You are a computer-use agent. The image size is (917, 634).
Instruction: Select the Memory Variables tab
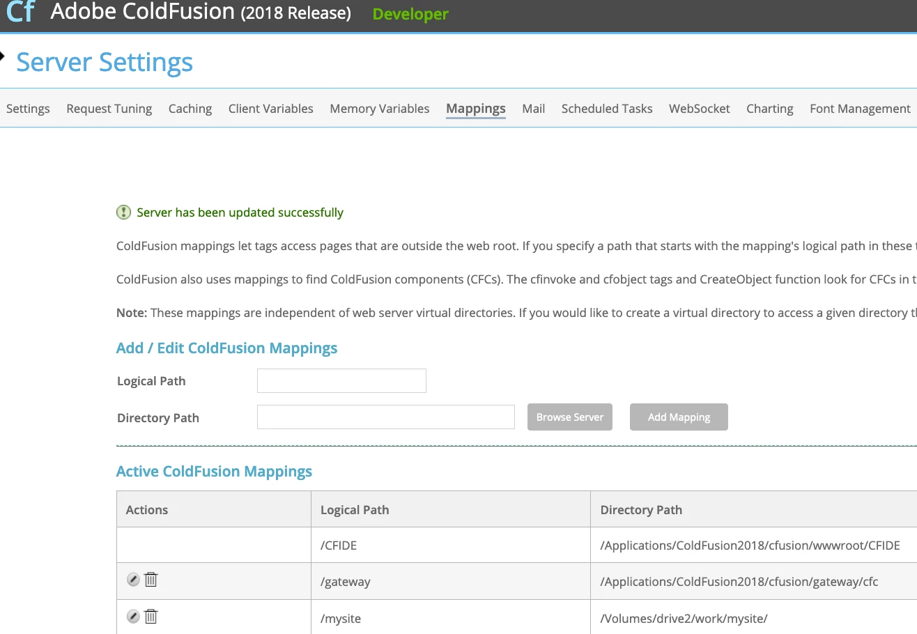tap(380, 109)
